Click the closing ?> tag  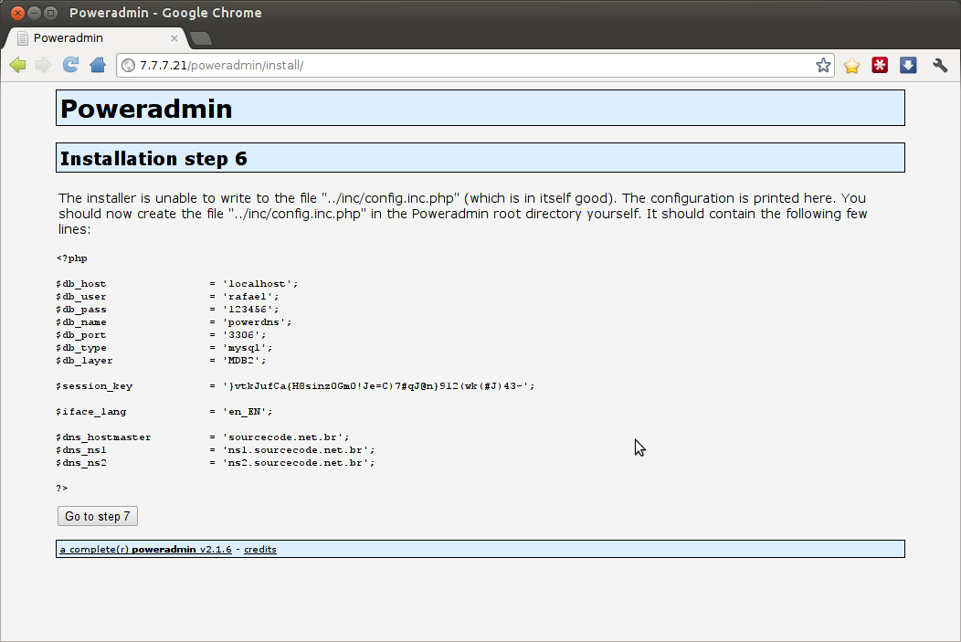[62, 489]
